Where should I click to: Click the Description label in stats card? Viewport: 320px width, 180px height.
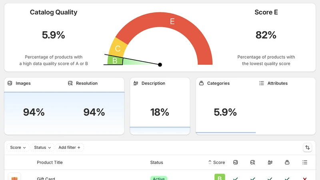[x=153, y=83]
